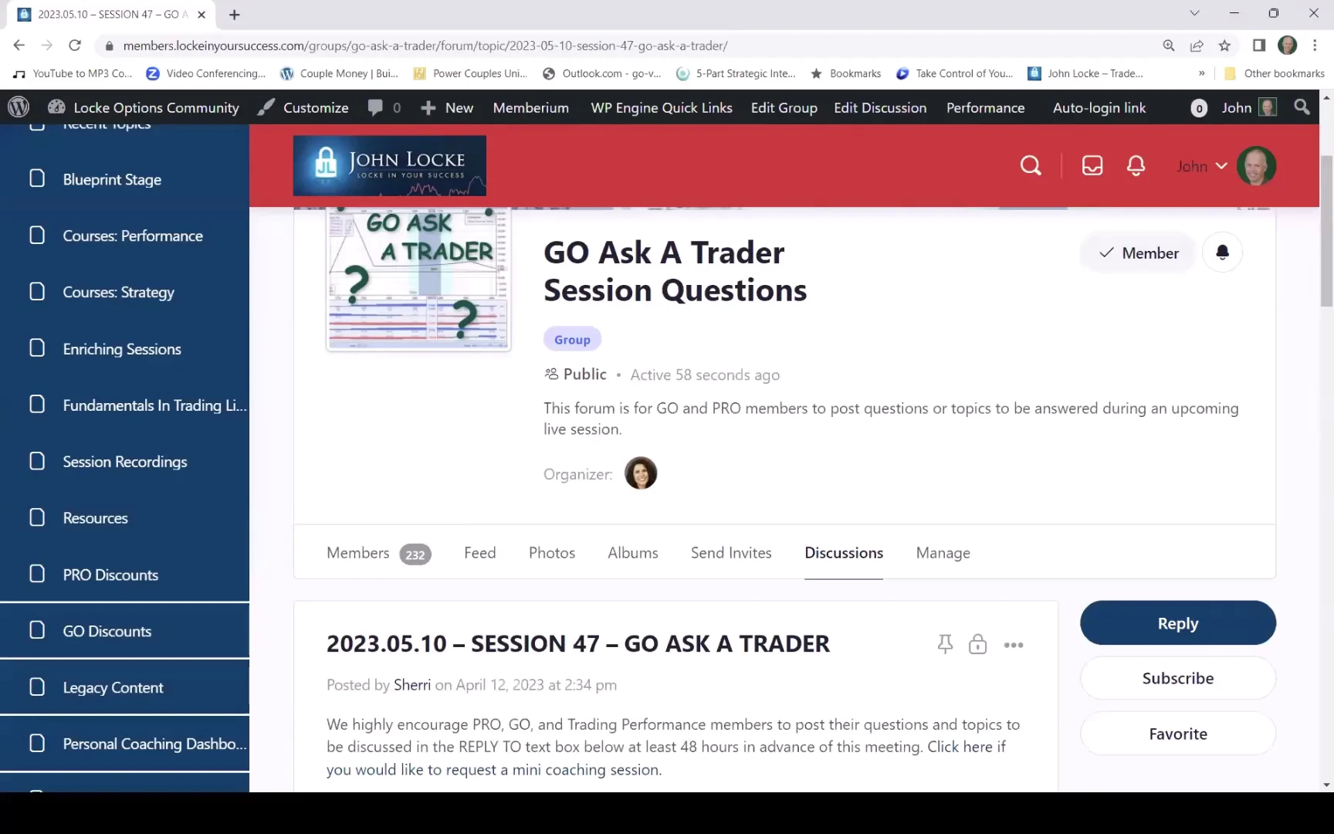Click Edit Group in admin bar
Image resolution: width=1334 pixels, height=834 pixels.
click(784, 107)
